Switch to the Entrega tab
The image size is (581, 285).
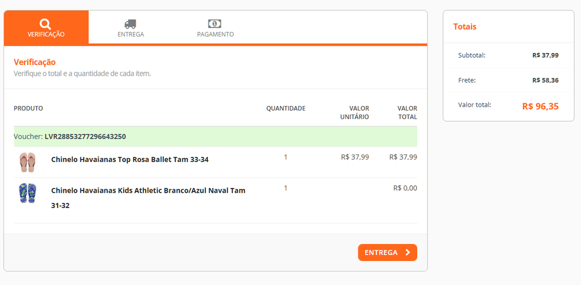coord(131,27)
